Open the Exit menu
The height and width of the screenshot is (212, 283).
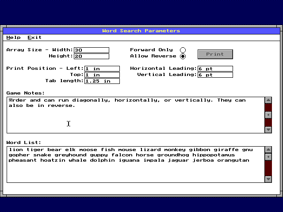[x=34, y=38]
